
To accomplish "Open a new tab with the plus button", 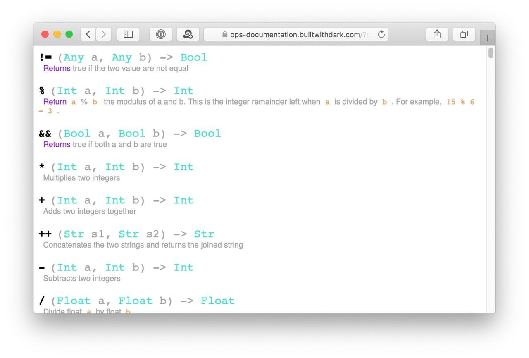I will pos(487,37).
